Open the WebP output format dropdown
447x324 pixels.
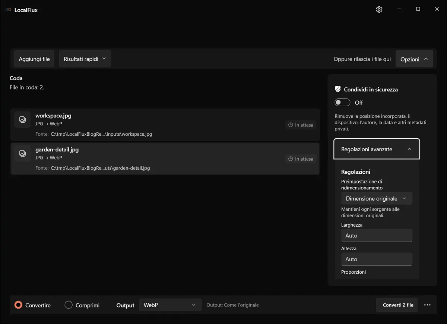tap(170, 305)
